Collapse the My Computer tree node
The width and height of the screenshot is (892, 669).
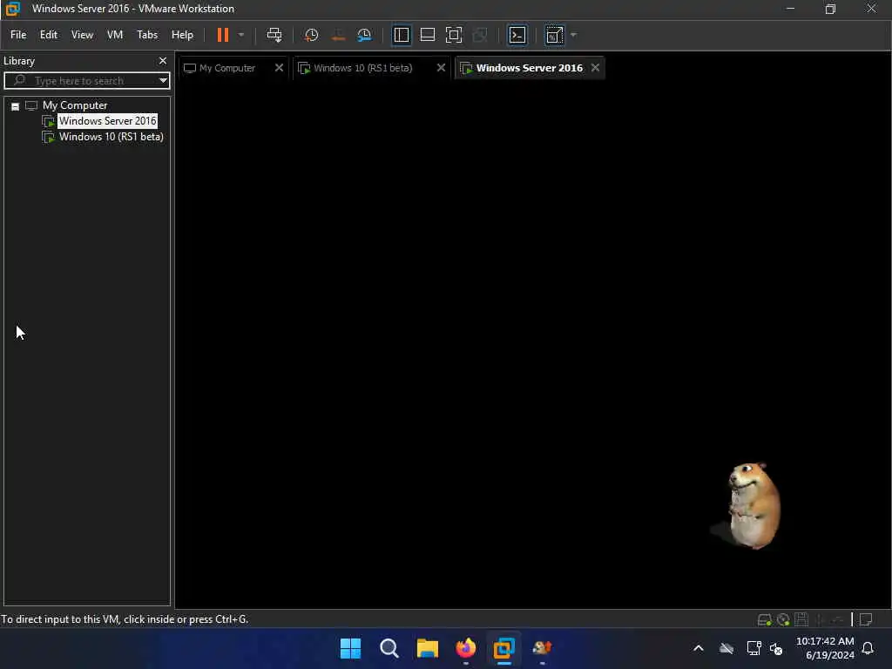[16, 105]
